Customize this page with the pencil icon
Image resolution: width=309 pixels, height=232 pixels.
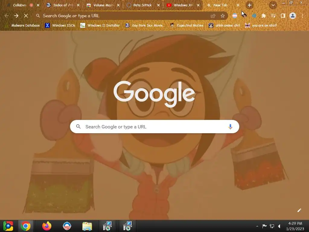point(299,210)
